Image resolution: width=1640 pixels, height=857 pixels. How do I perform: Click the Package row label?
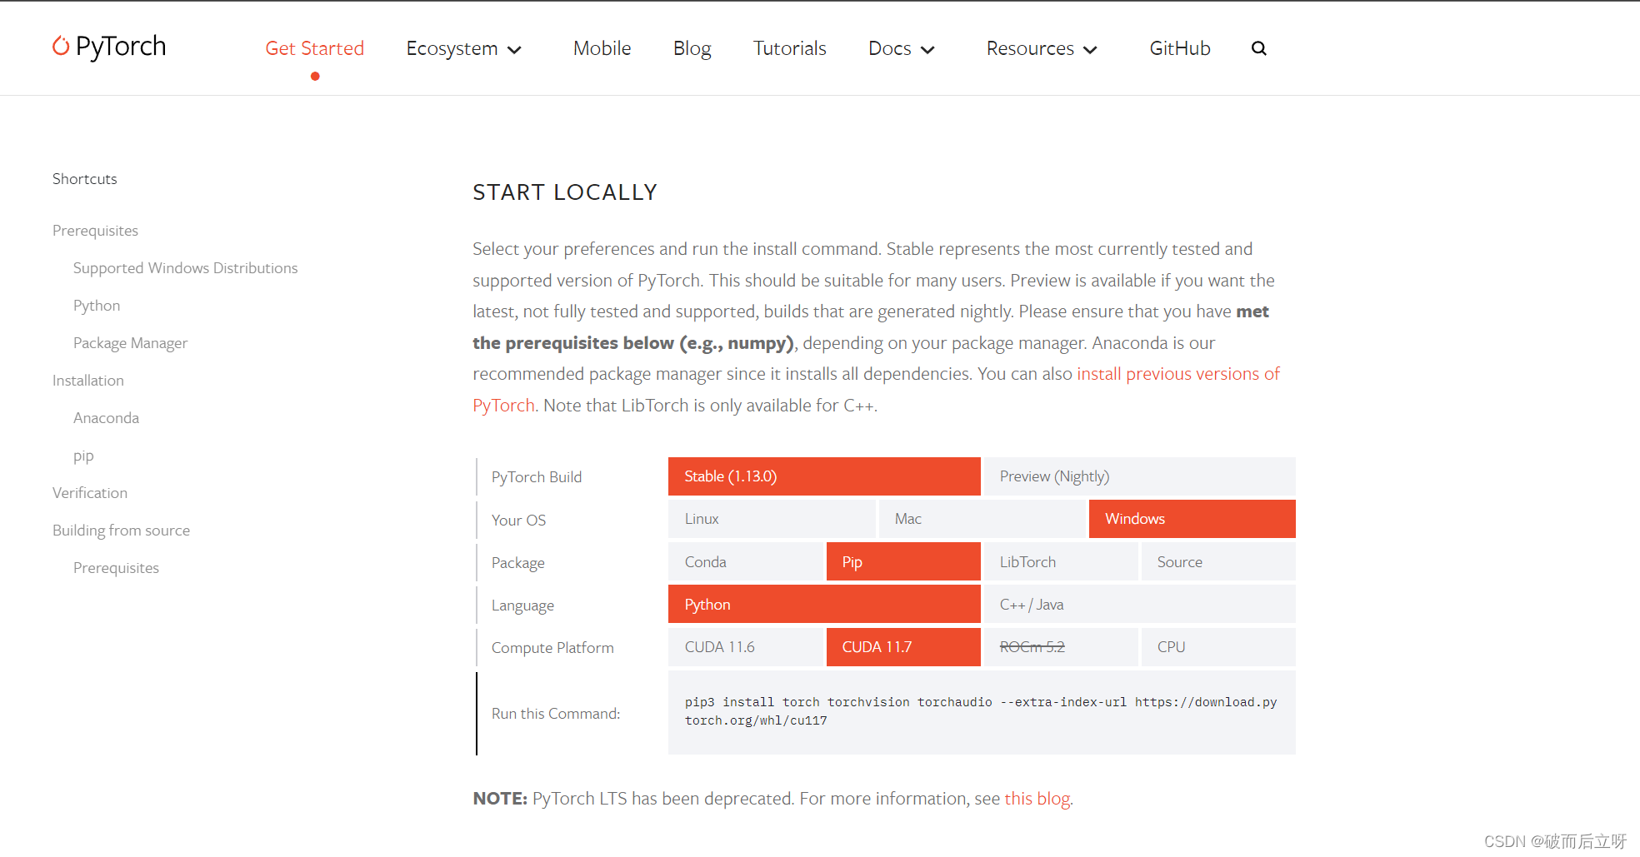click(x=517, y=563)
